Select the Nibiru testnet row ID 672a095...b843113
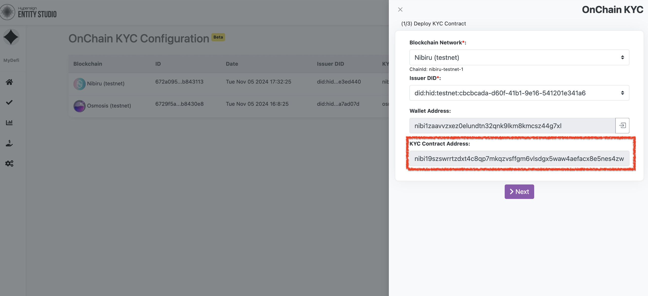Image resolution: width=648 pixels, height=296 pixels. 179,82
